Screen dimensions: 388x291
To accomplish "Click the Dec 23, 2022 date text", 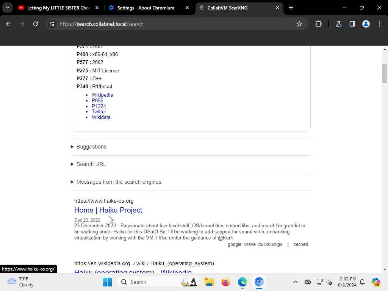I will (87, 220).
